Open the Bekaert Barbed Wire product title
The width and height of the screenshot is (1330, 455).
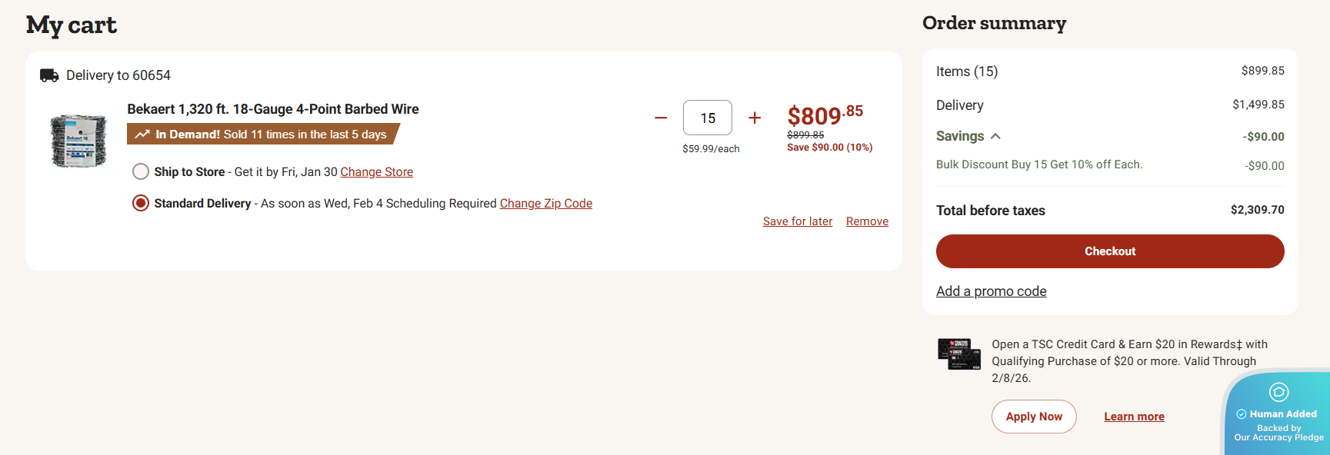coord(273,109)
